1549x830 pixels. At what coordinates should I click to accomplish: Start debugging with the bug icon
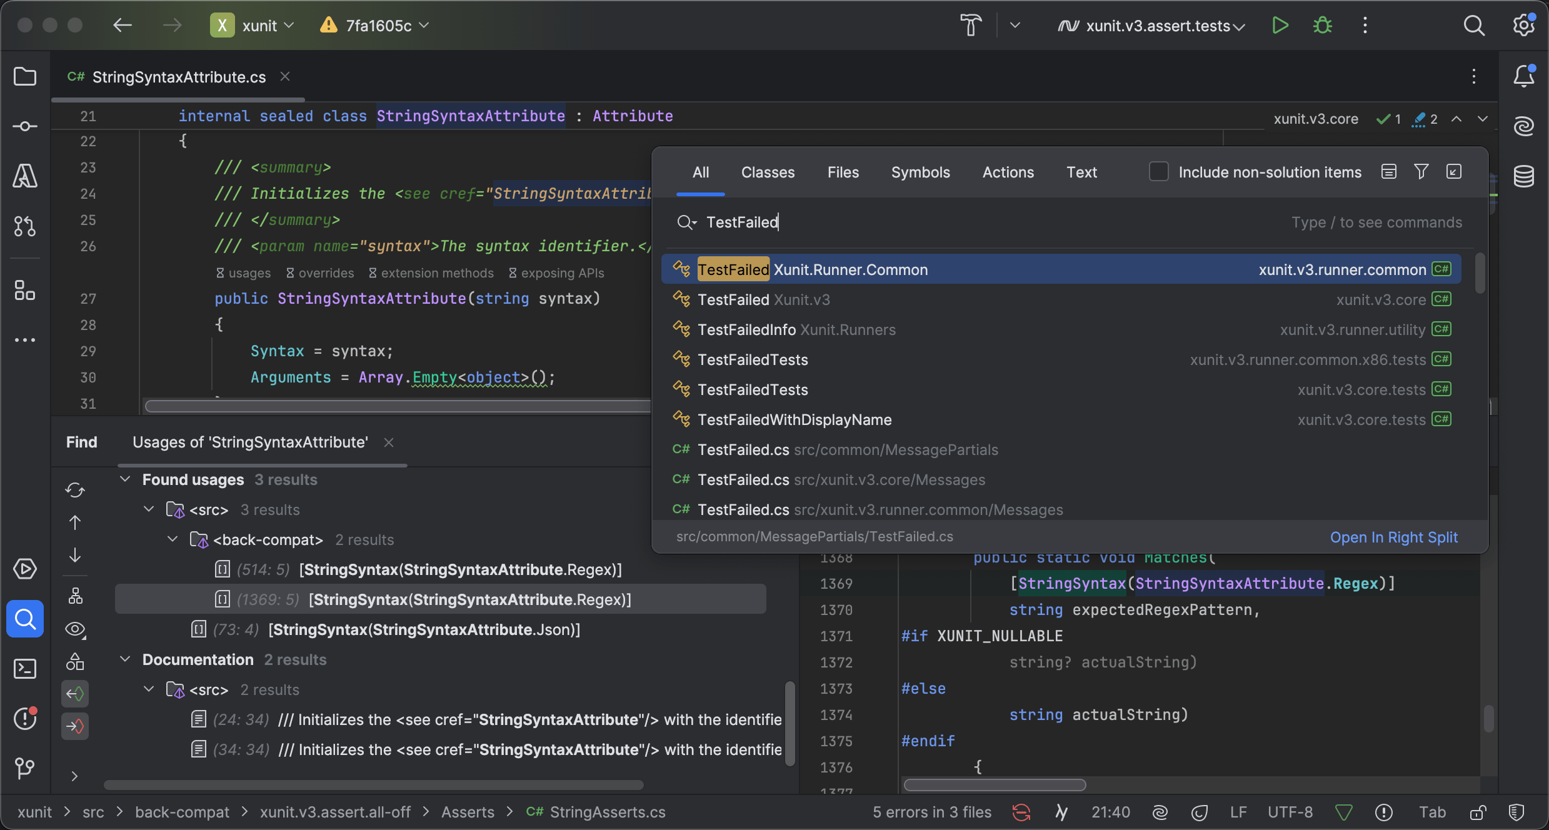pos(1322,26)
